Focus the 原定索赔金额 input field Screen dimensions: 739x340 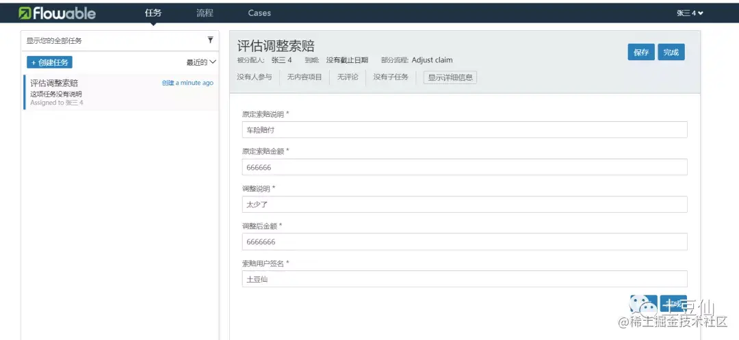465,167
